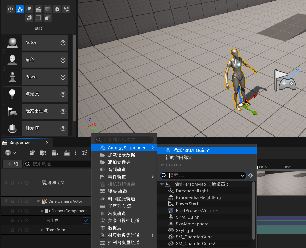
Task: Expand the CameraComponent track
Action: (42, 211)
